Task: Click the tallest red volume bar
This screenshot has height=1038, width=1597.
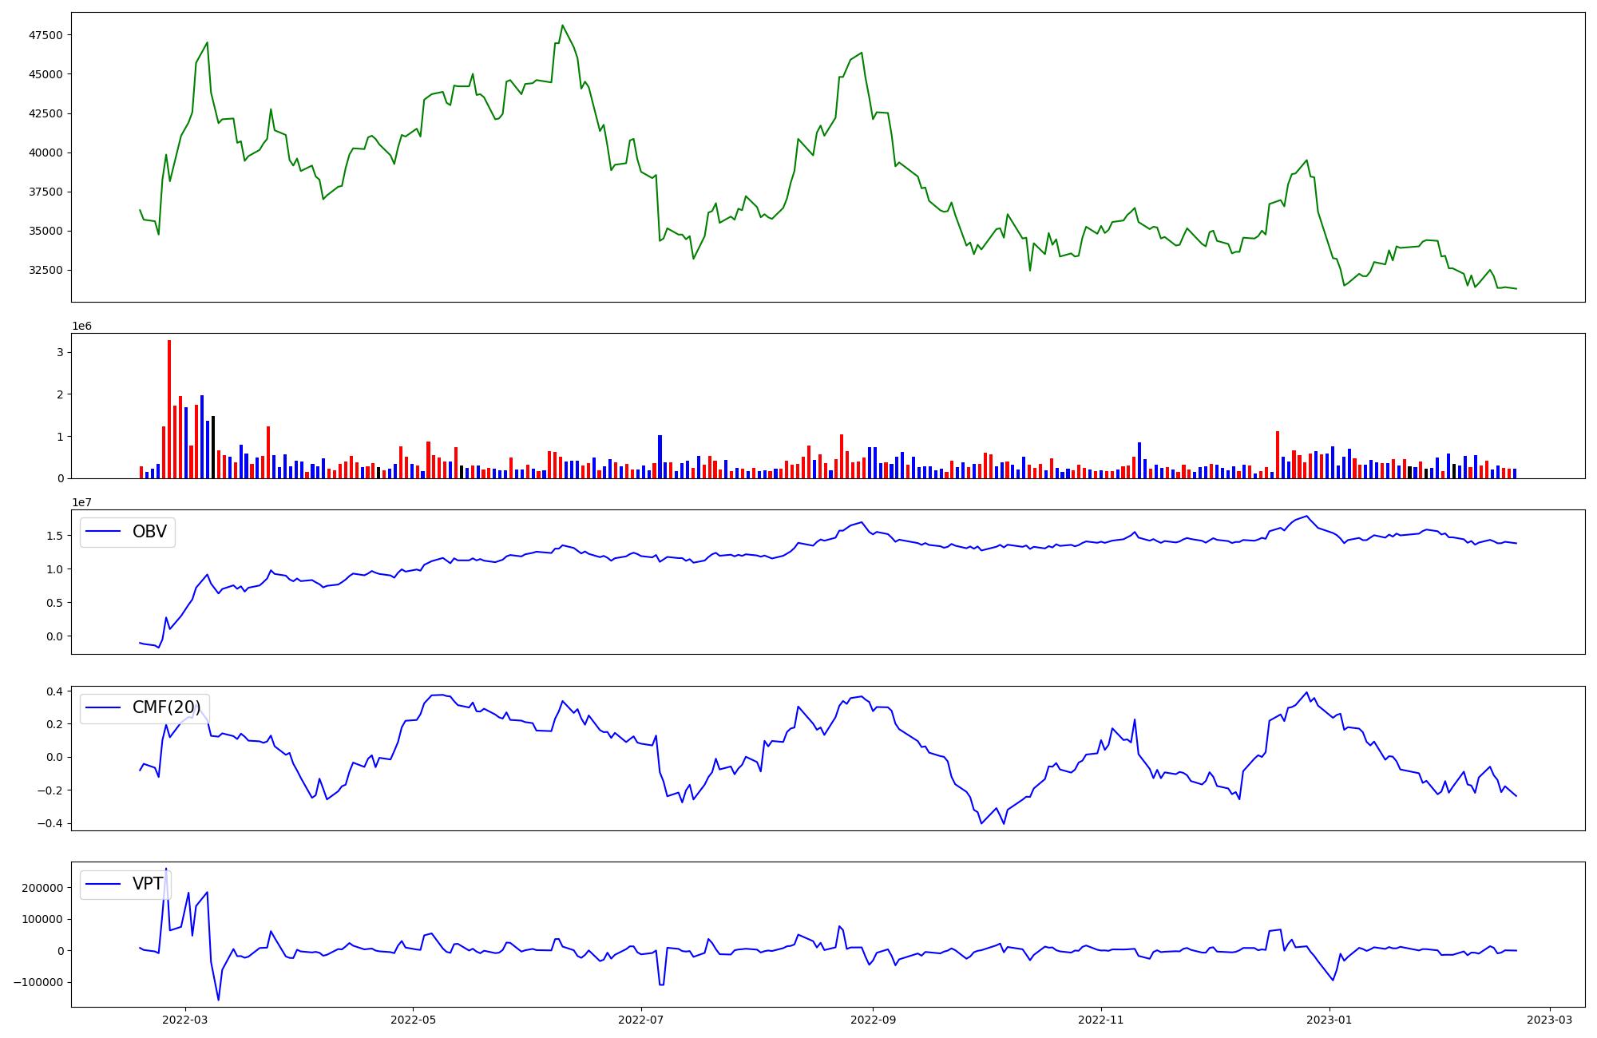Action: click(x=169, y=407)
